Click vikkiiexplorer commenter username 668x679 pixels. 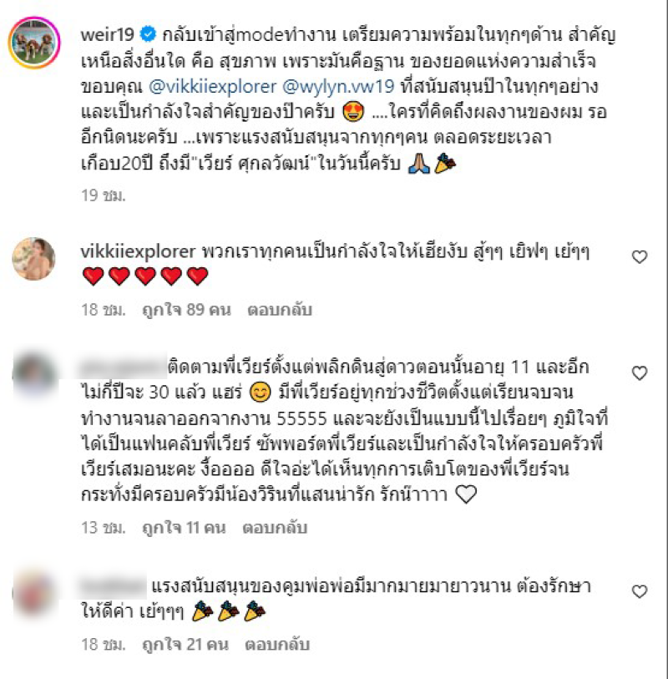click(138, 251)
